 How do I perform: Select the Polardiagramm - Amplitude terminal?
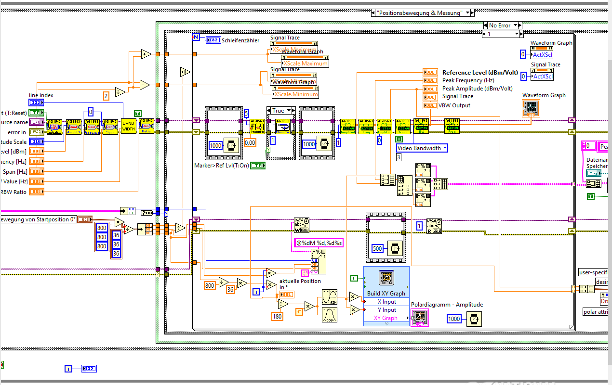[x=419, y=318]
